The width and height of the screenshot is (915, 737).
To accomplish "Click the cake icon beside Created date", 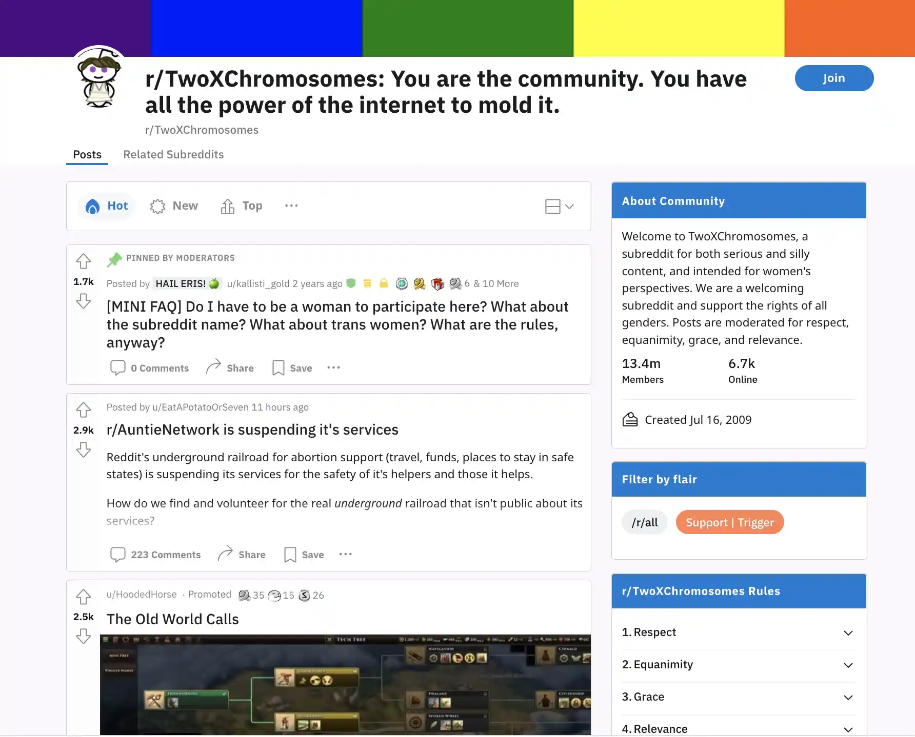I will coord(630,419).
